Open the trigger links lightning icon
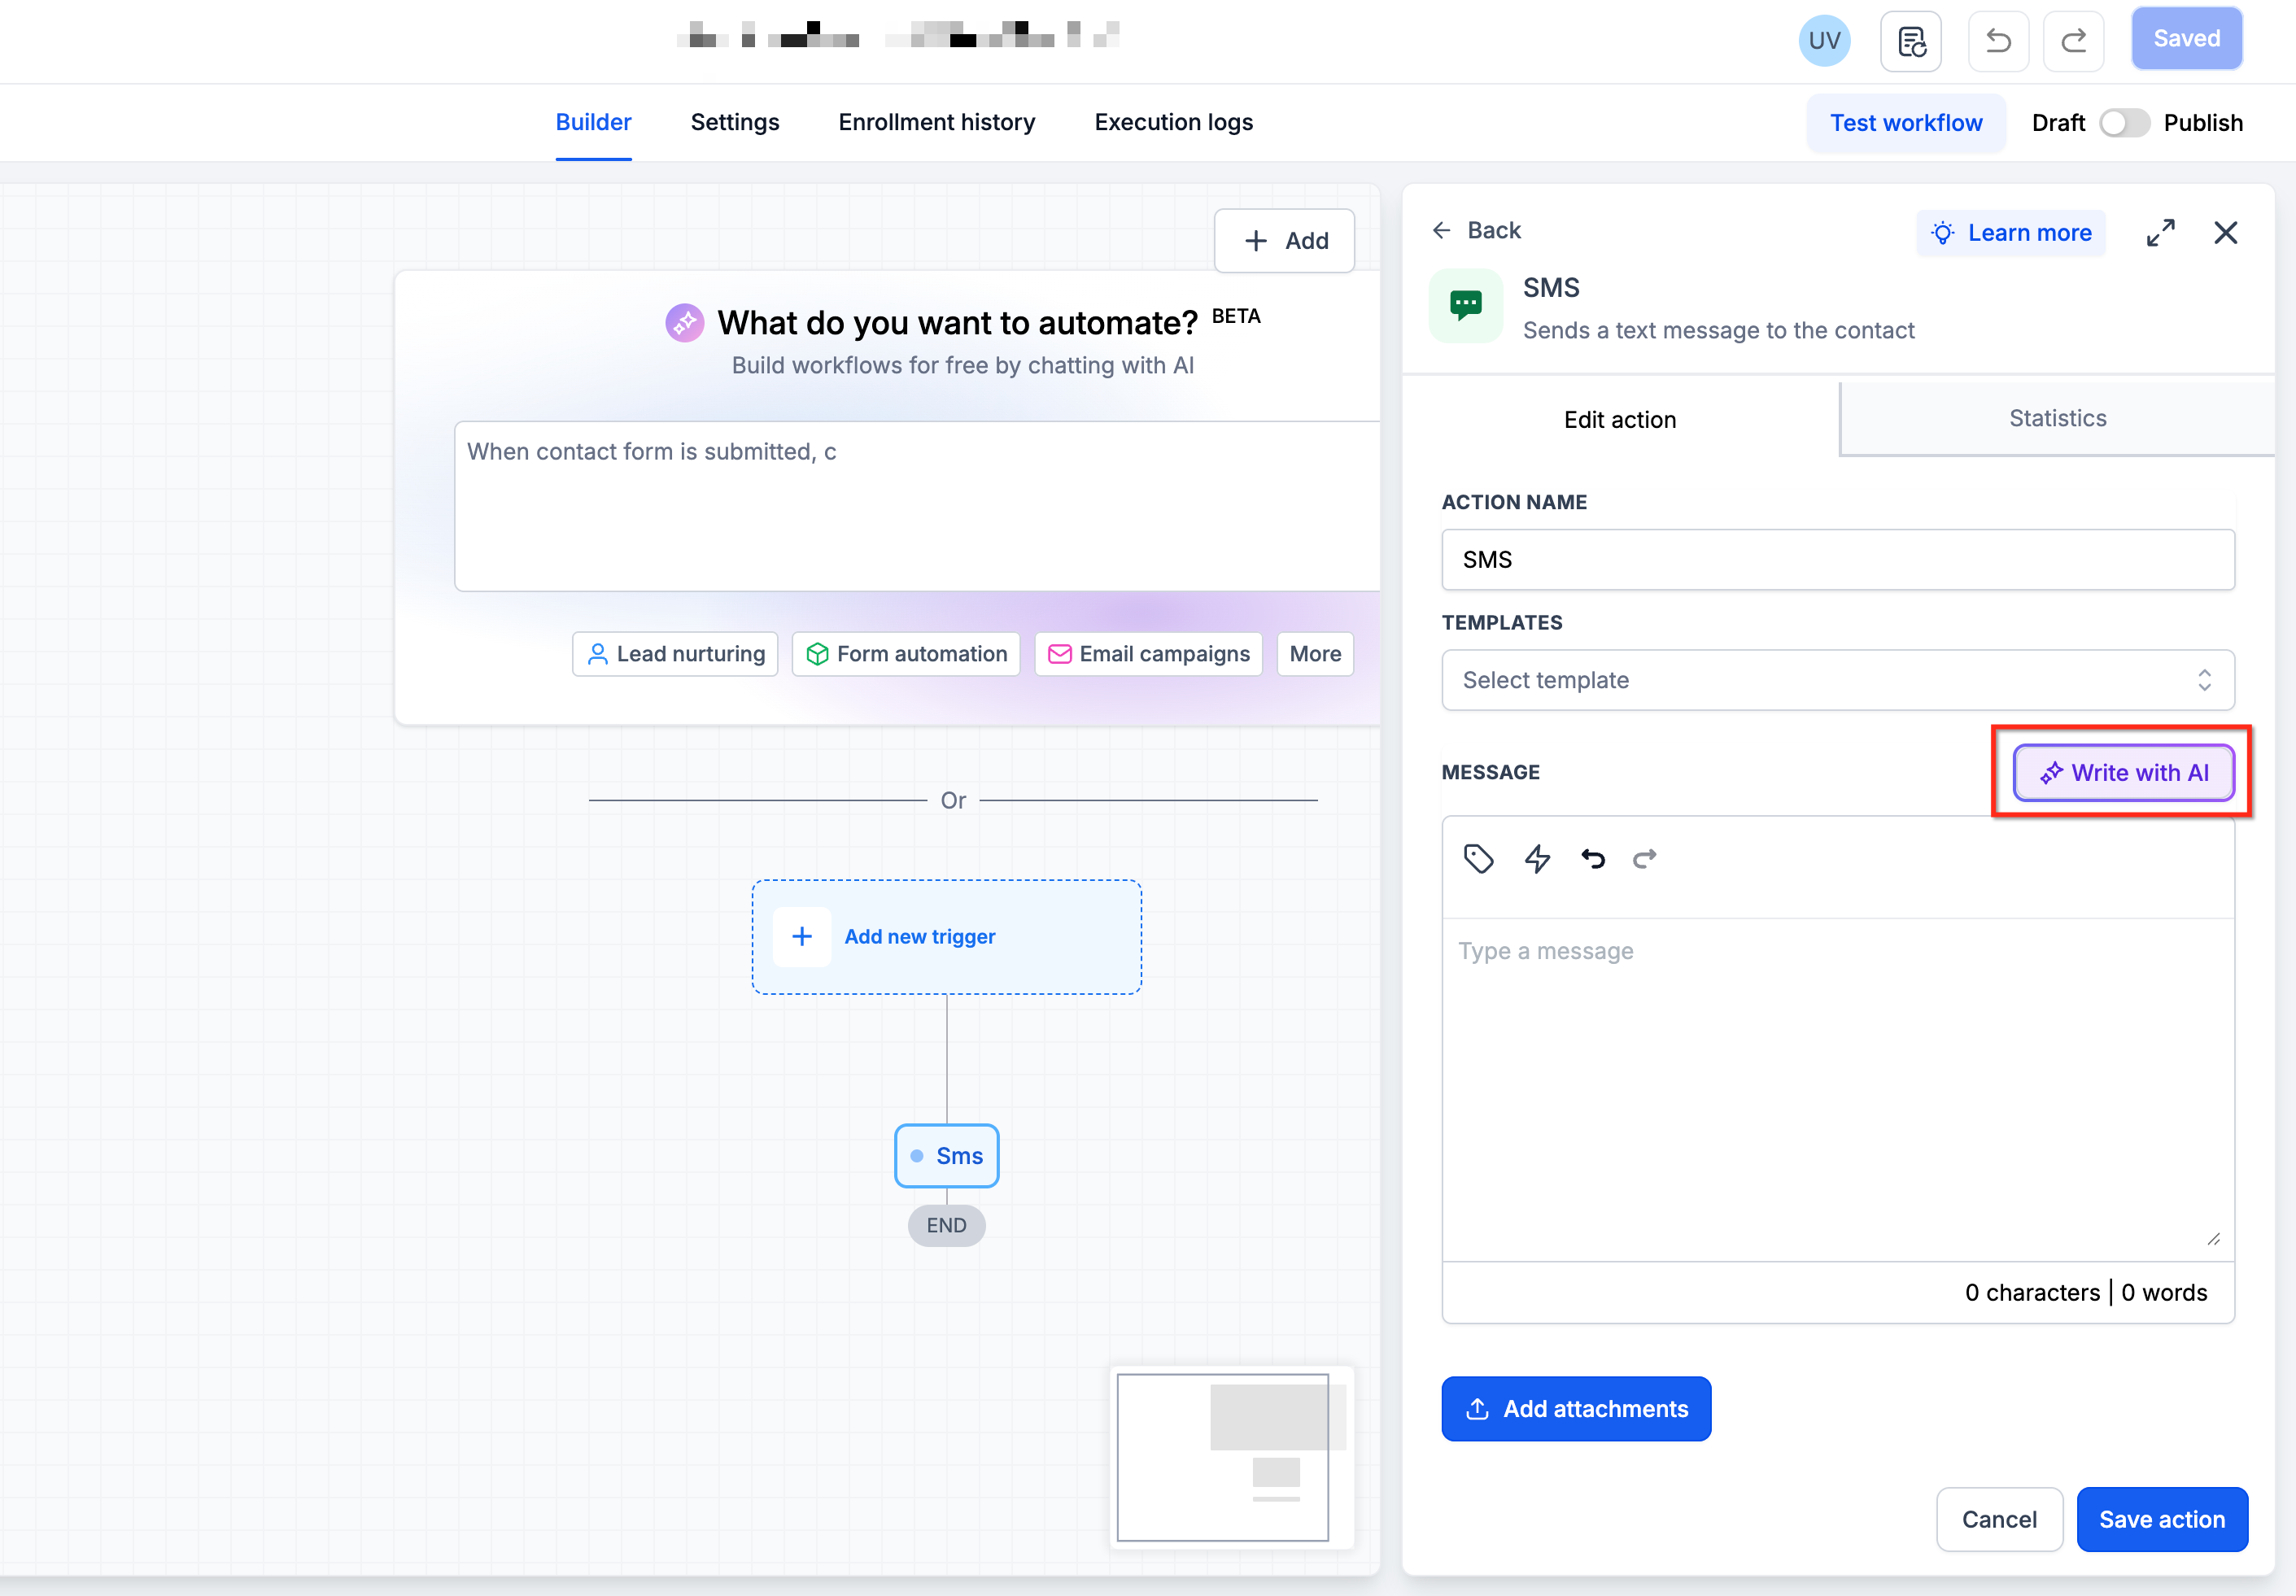Image resolution: width=2296 pixels, height=1596 pixels. (1537, 859)
